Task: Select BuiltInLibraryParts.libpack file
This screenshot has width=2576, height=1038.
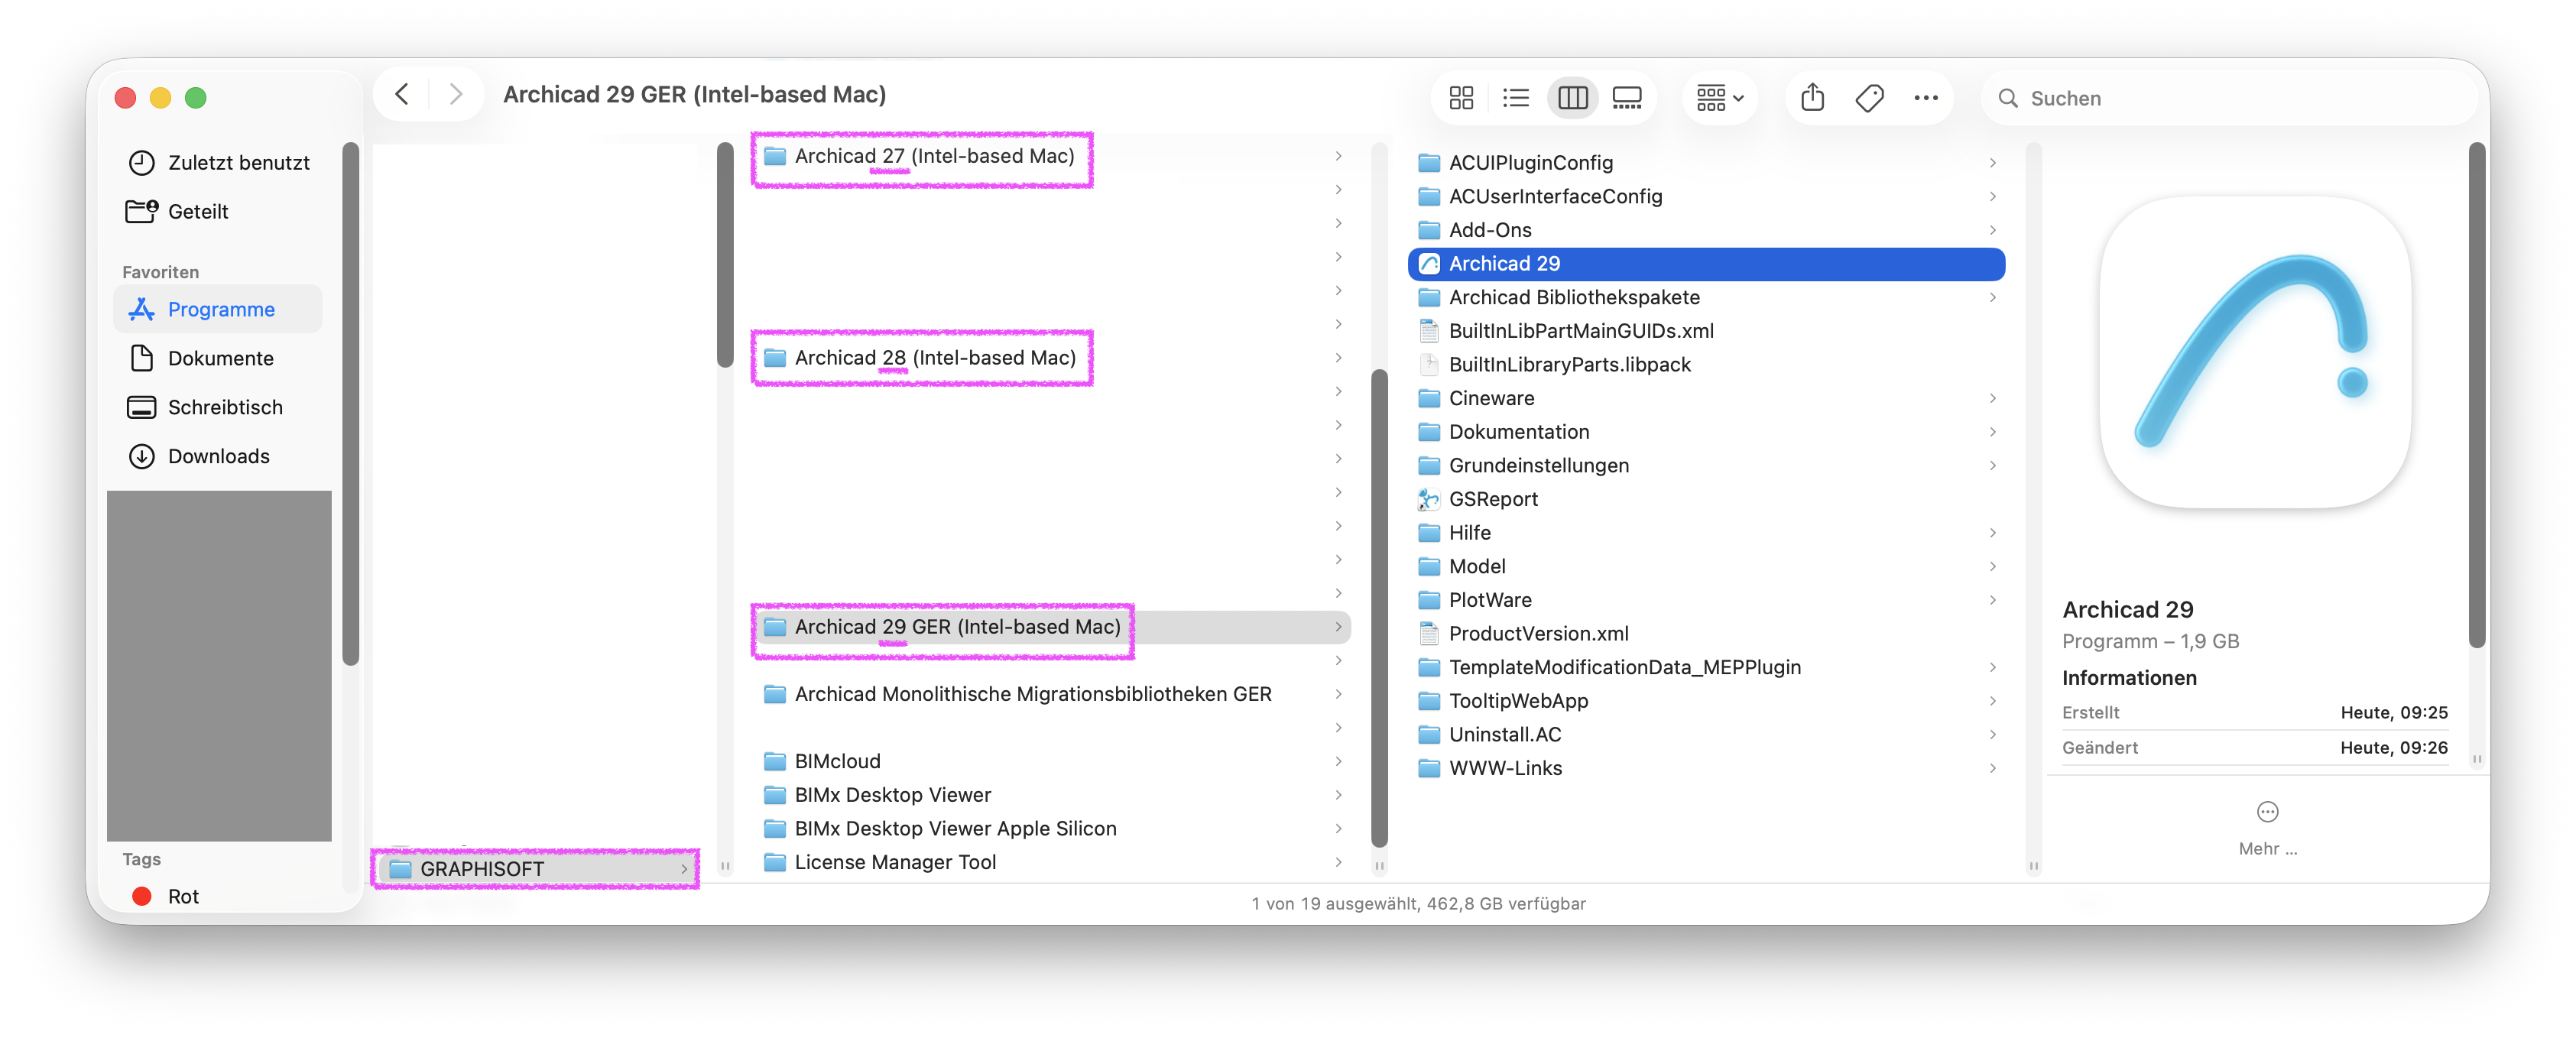Action: (x=1706, y=365)
